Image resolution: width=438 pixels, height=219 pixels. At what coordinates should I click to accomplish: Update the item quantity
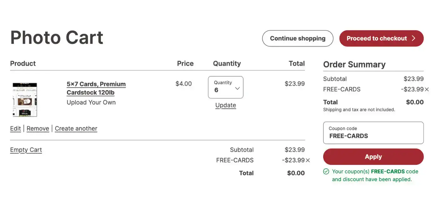pos(226,105)
